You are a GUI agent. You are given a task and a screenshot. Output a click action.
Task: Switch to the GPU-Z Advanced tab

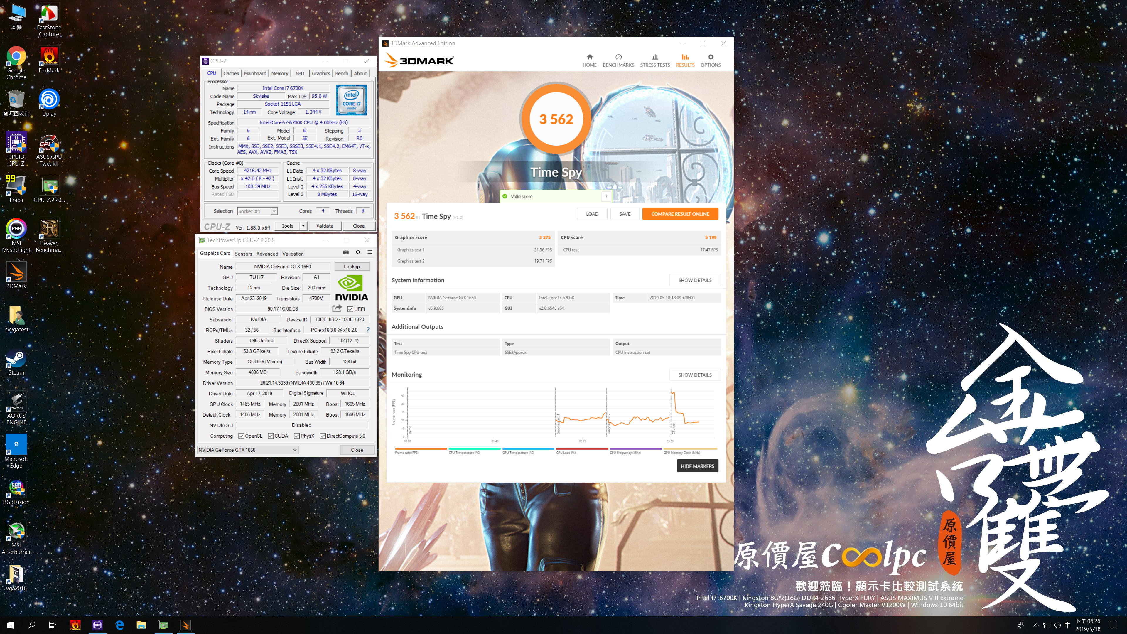click(x=267, y=254)
